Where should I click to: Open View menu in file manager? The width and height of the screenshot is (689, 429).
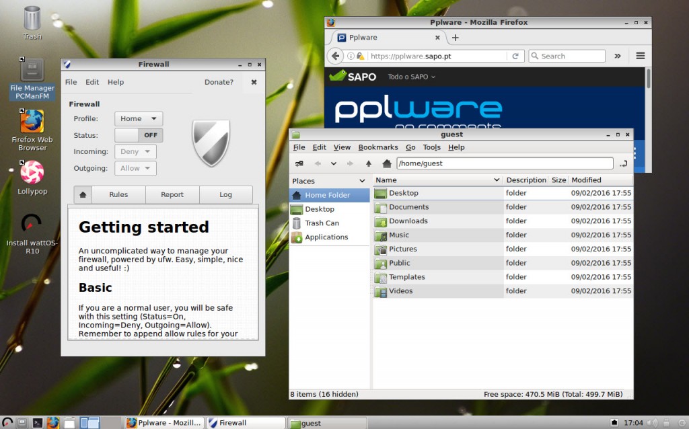pyautogui.click(x=342, y=147)
